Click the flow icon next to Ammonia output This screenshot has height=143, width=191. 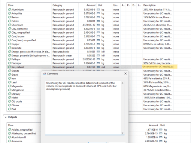(x=9, y=141)
